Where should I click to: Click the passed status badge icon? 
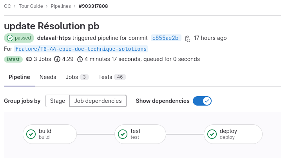(x=10, y=38)
